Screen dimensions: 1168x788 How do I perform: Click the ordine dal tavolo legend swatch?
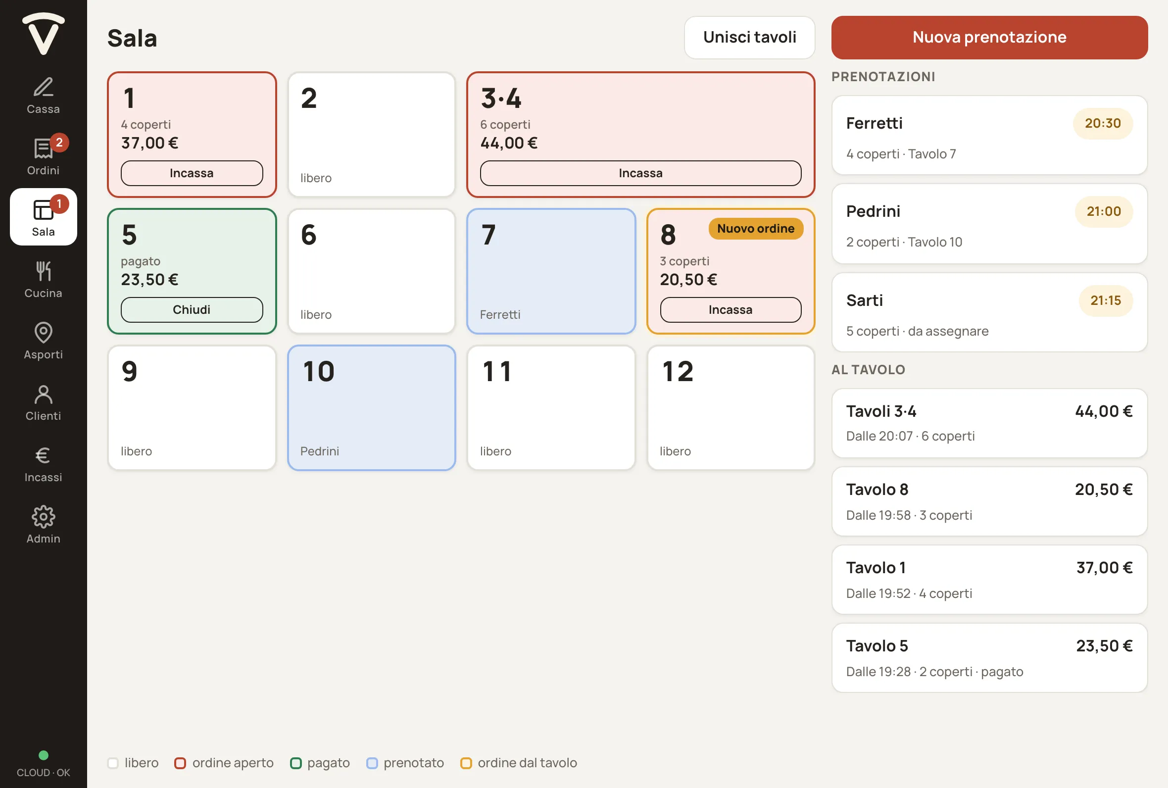(x=466, y=763)
